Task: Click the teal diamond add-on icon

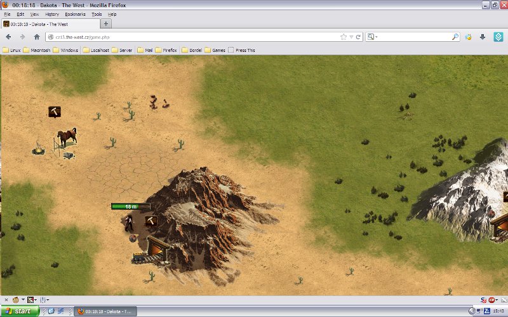Action: tap(498, 37)
